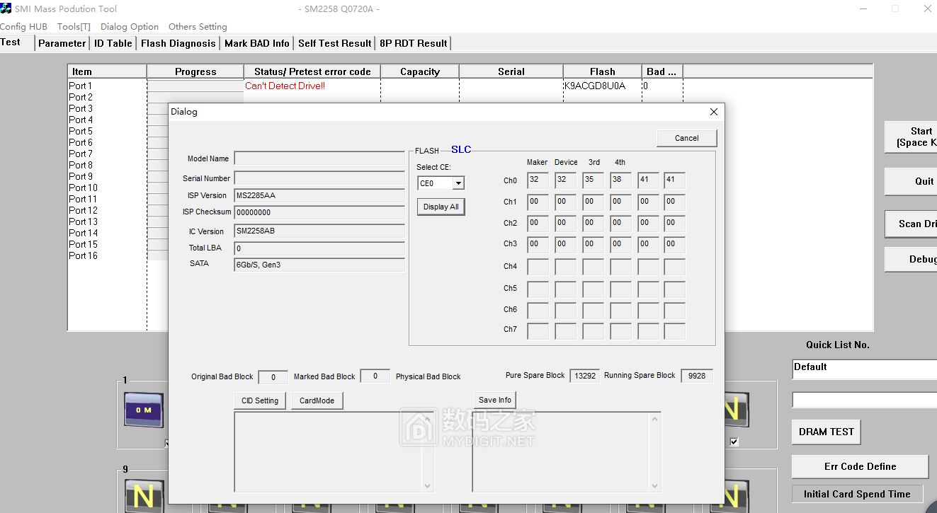Switch to the Mark BAD Info tab
Screen dimensions: 937x513
(257, 43)
